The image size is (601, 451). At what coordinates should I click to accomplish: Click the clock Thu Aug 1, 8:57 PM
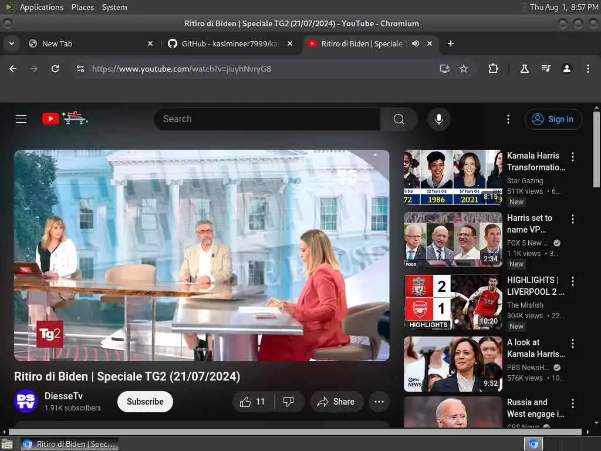click(564, 7)
